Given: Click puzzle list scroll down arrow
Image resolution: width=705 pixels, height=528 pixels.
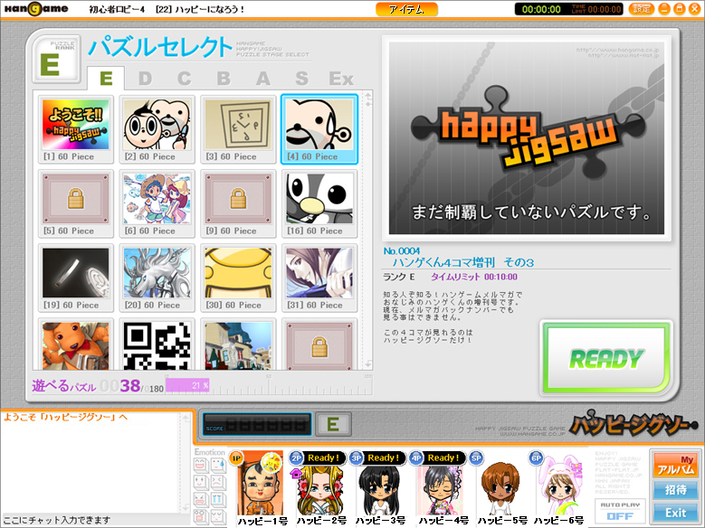Looking at the screenshot, I should coord(368,363).
